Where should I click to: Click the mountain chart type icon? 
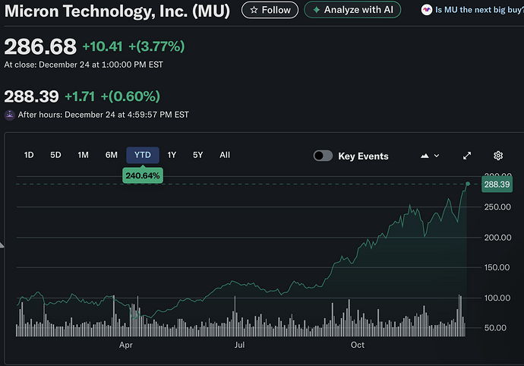(x=425, y=156)
